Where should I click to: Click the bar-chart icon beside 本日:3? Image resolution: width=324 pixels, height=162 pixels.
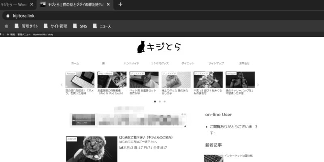click(x=121, y=148)
